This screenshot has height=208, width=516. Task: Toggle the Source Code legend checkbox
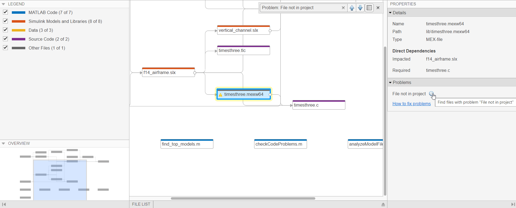click(5, 39)
